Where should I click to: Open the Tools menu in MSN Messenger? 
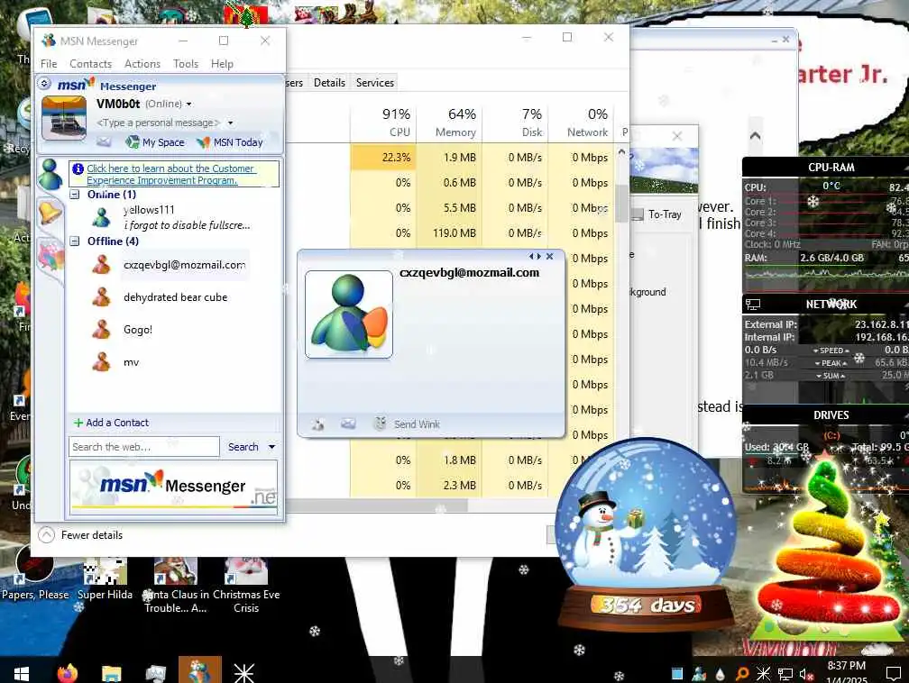tap(186, 64)
